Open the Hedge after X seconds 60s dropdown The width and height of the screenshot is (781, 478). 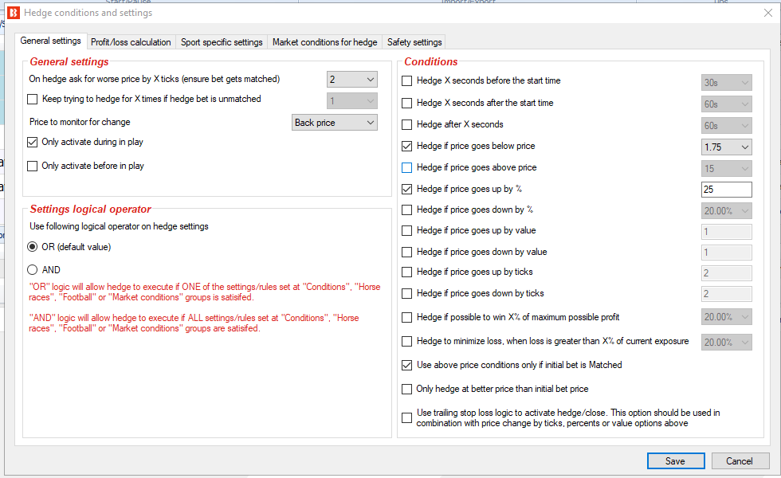coord(726,126)
